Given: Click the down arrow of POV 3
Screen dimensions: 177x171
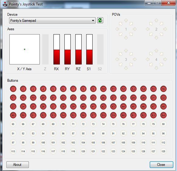Looking at the screenshot, I should [x=126, y=68].
